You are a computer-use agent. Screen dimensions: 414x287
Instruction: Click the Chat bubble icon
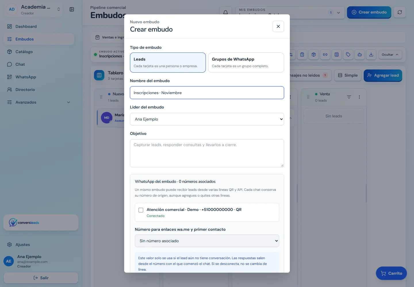[x=9, y=64]
